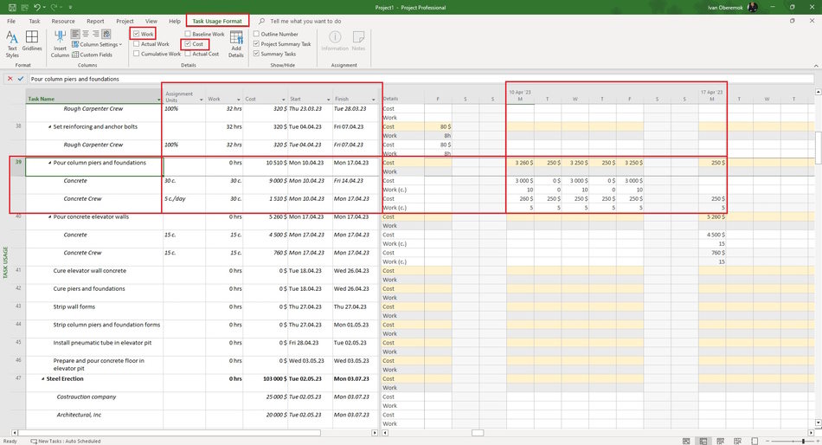
Task: Click New Tasks Auto Scheduled status
Action: click(66, 442)
